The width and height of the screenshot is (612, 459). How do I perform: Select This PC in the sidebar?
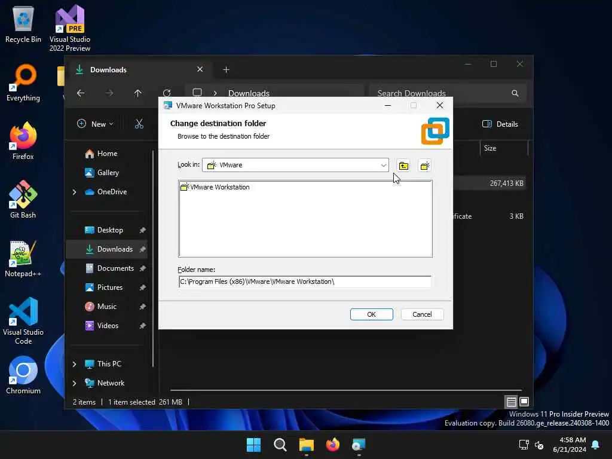click(103, 364)
